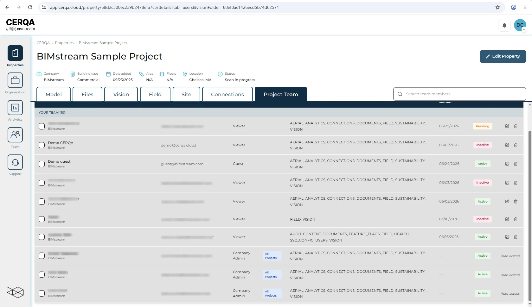Switch to the Field tab
The height and width of the screenshot is (307, 532).
tap(155, 94)
